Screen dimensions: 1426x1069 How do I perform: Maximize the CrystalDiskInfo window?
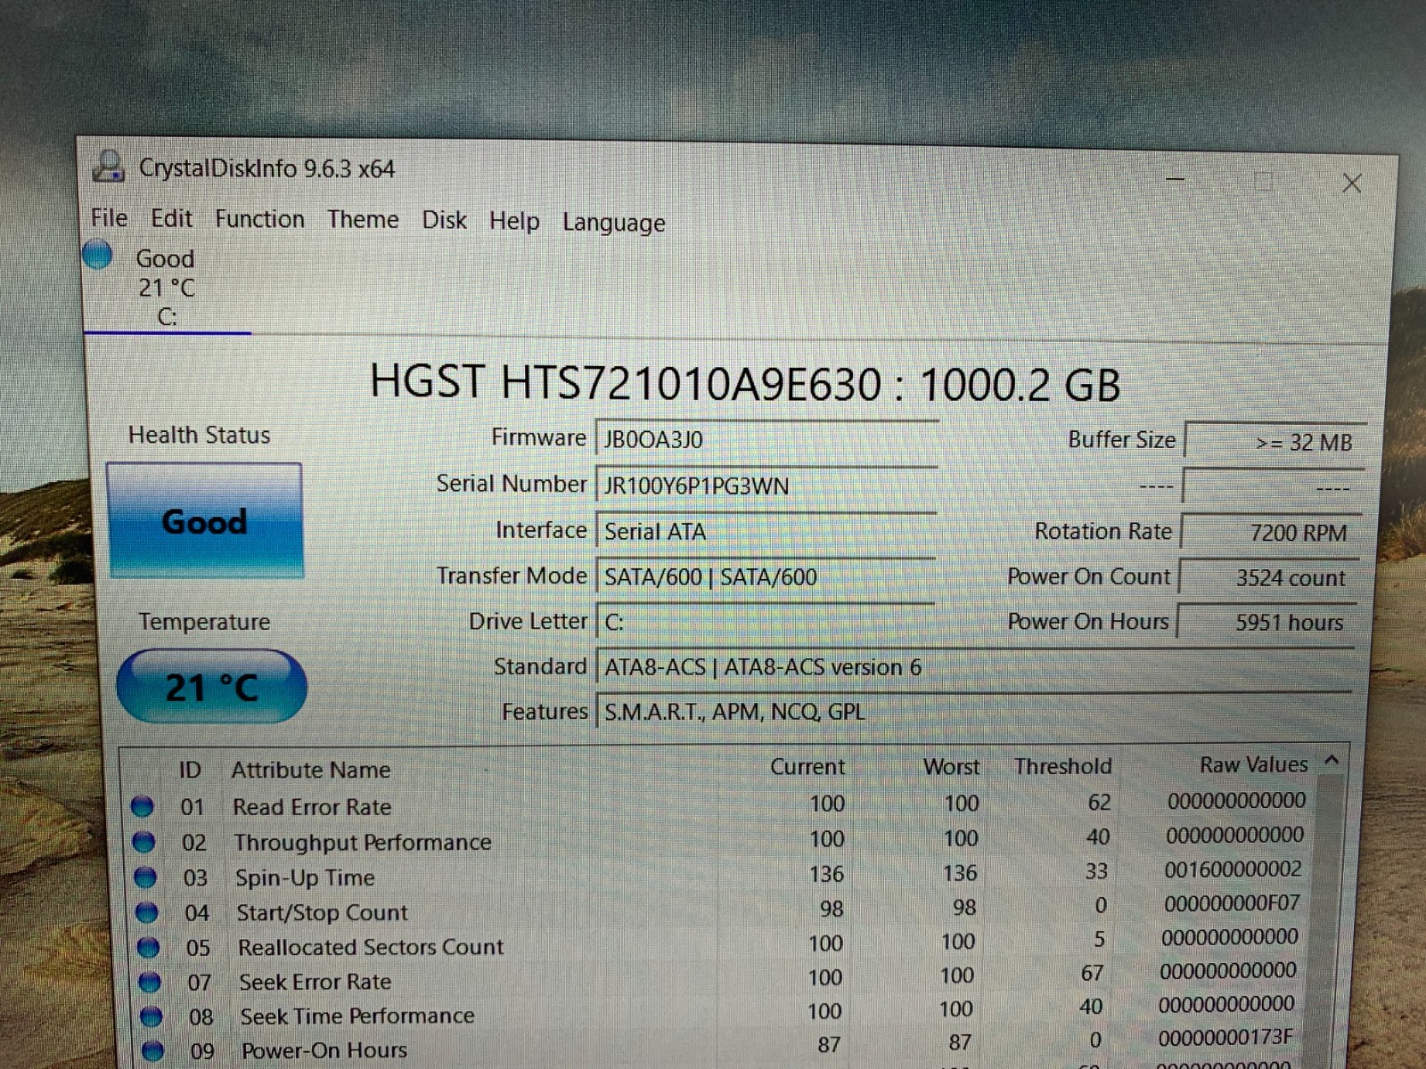(x=1263, y=181)
